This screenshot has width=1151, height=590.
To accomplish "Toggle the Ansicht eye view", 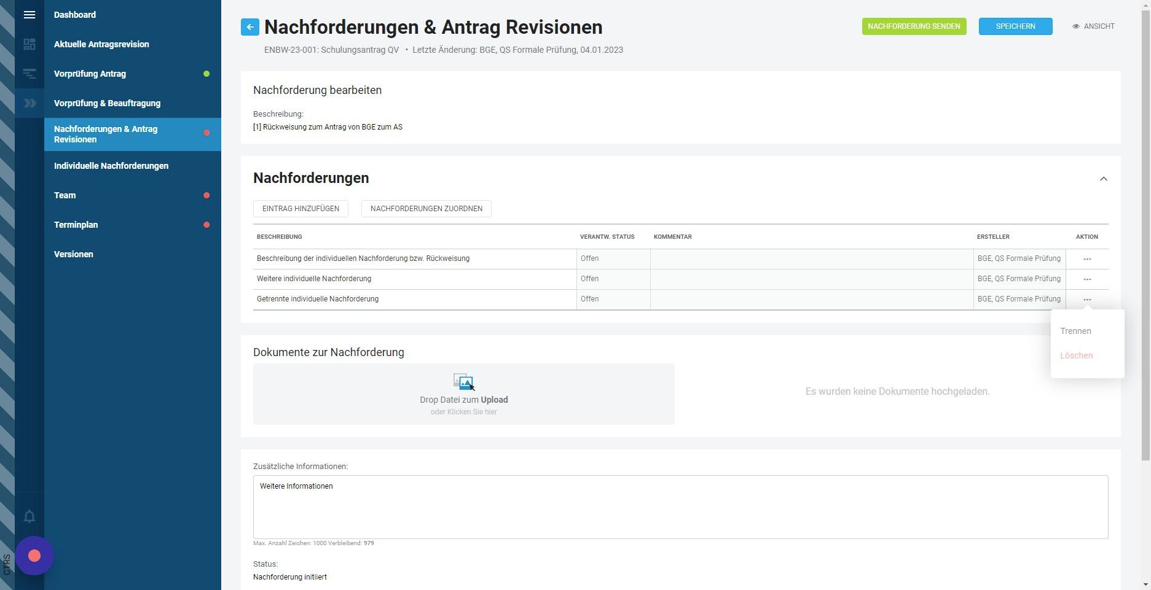I will point(1093,26).
